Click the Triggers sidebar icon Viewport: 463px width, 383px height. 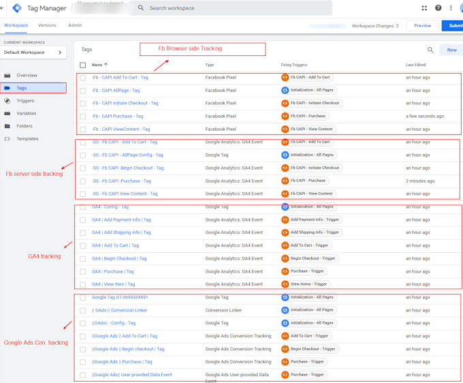[7, 101]
